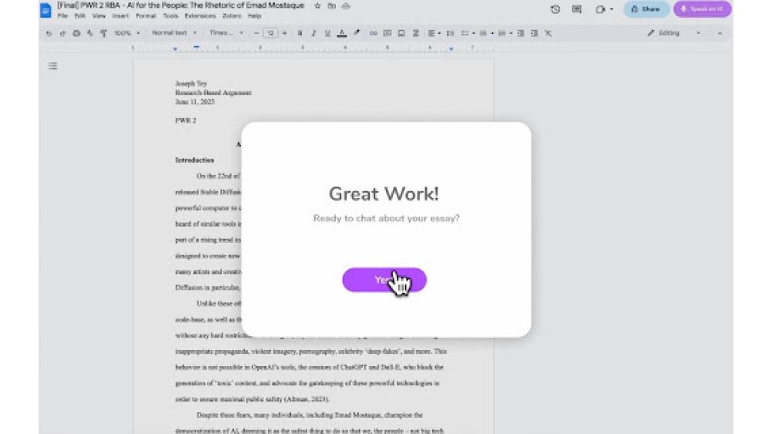Check cloud save status icon
The width and height of the screenshot is (772, 434).
pyautogui.click(x=346, y=6)
